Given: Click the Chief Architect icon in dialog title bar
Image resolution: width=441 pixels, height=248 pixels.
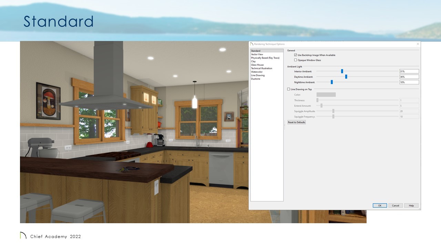Looking at the screenshot, I should click(x=252, y=44).
